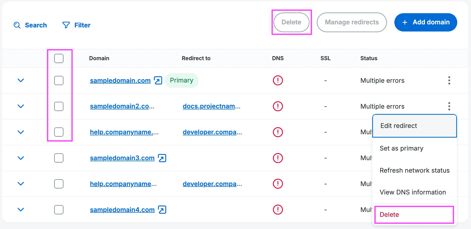Choose Set as primary from the menu

click(401, 148)
